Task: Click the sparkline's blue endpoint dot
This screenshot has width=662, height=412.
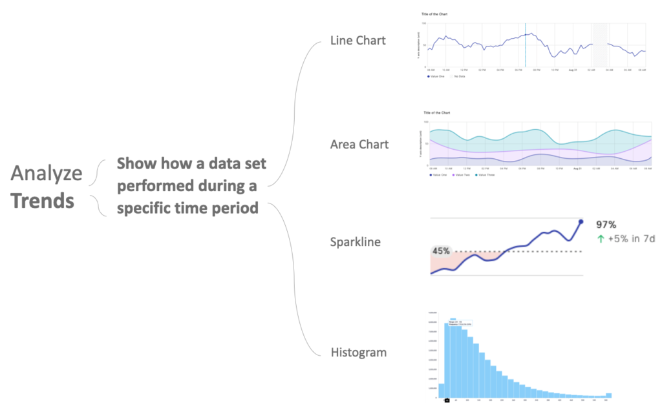Action: tap(581, 222)
